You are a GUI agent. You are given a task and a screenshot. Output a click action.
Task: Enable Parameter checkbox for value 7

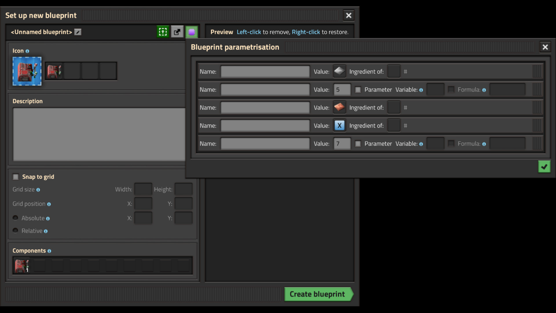click(358, 144)
